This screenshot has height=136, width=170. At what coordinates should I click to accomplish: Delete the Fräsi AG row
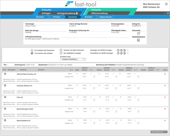165,97
